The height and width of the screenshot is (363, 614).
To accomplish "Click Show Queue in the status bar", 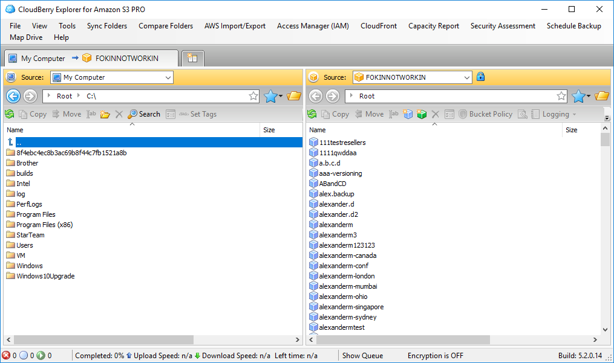I will tap(362, 356).
